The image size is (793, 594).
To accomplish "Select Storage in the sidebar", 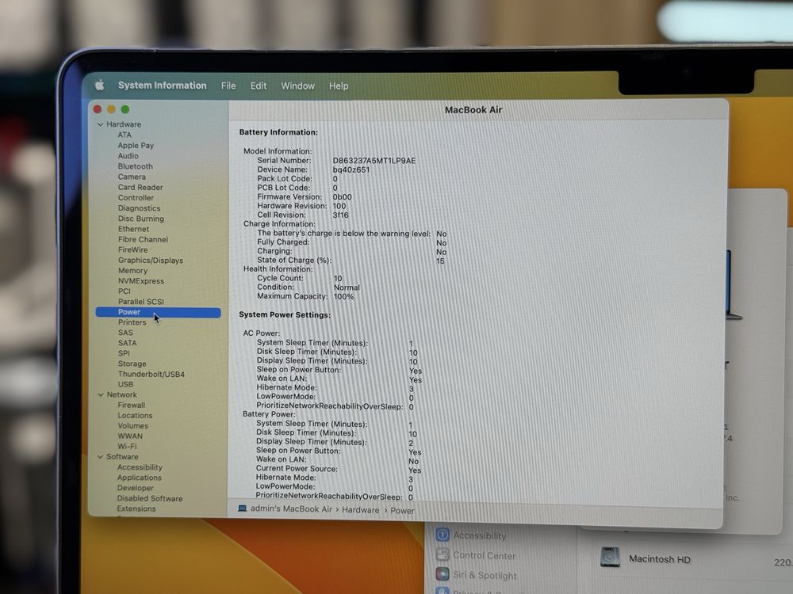I will (132, 364).
